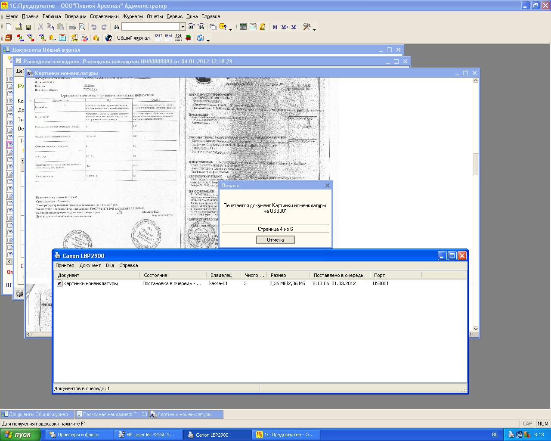The height and width of the screenshot is (441, 551).
Task: Click the Open file icon in toolbar
Action: [19, 27]
